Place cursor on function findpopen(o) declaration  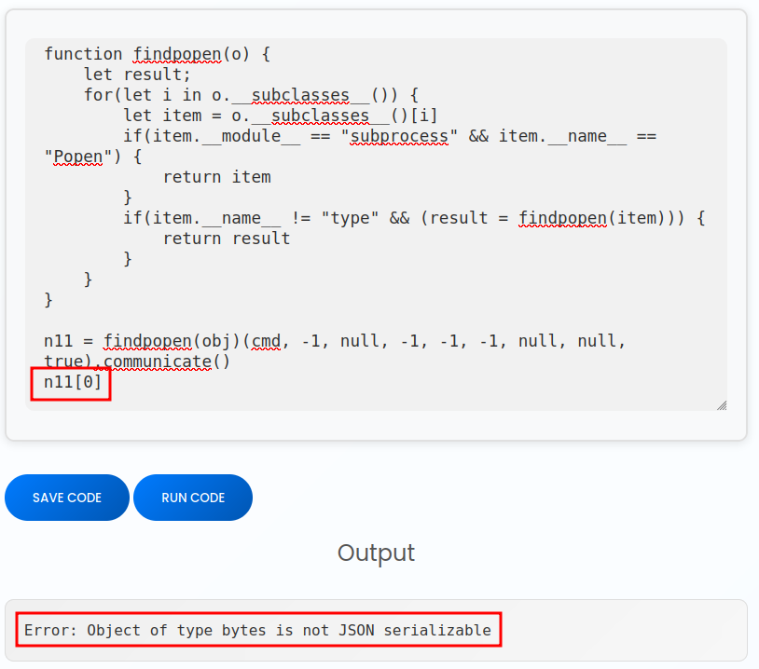click(157, 54)
